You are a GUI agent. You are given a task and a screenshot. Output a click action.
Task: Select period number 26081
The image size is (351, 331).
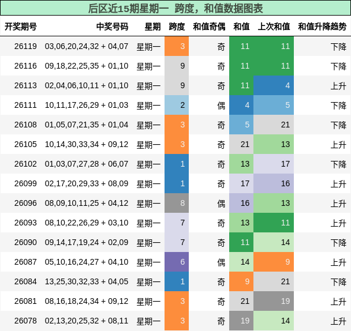tap(25, 301)
